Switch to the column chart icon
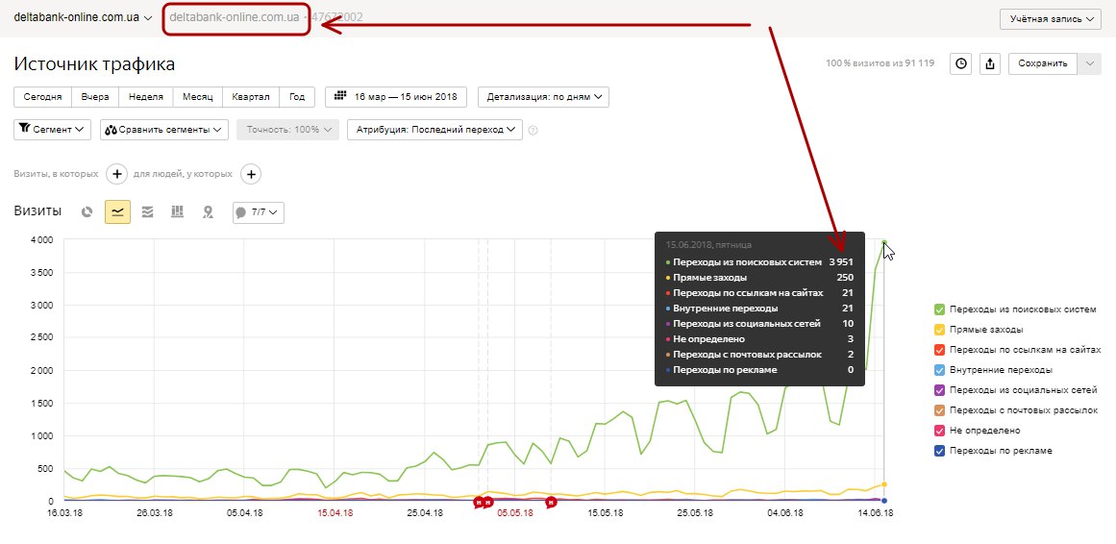Image resolution: width=1116 pixels, height=544 pixels. pyautogui.click(x=177, y=211)
